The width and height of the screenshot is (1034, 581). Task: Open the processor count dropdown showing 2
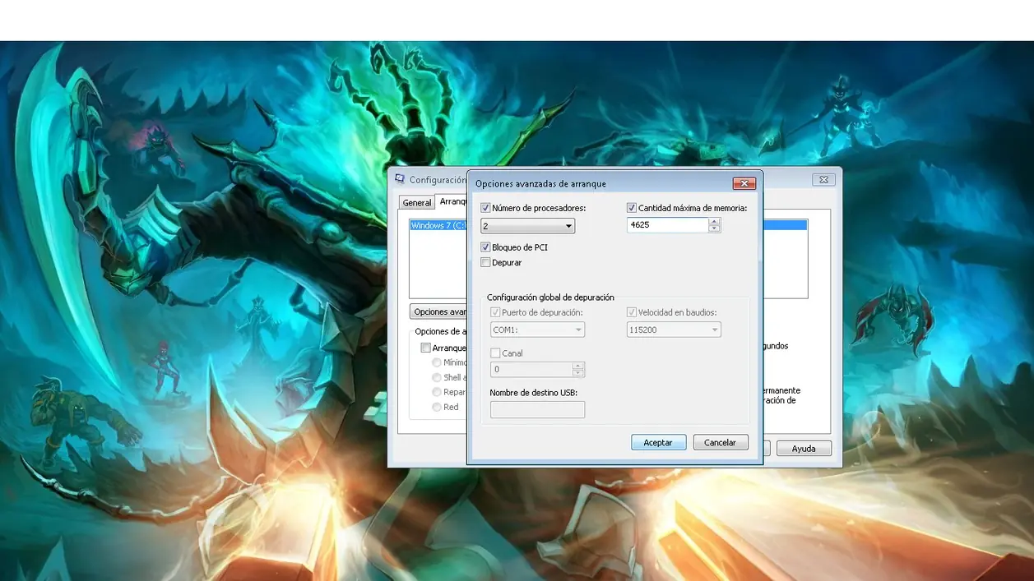point(527,226)
